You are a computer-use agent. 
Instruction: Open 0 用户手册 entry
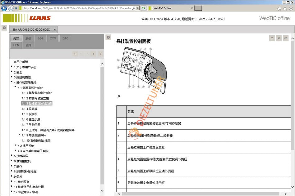21,62
